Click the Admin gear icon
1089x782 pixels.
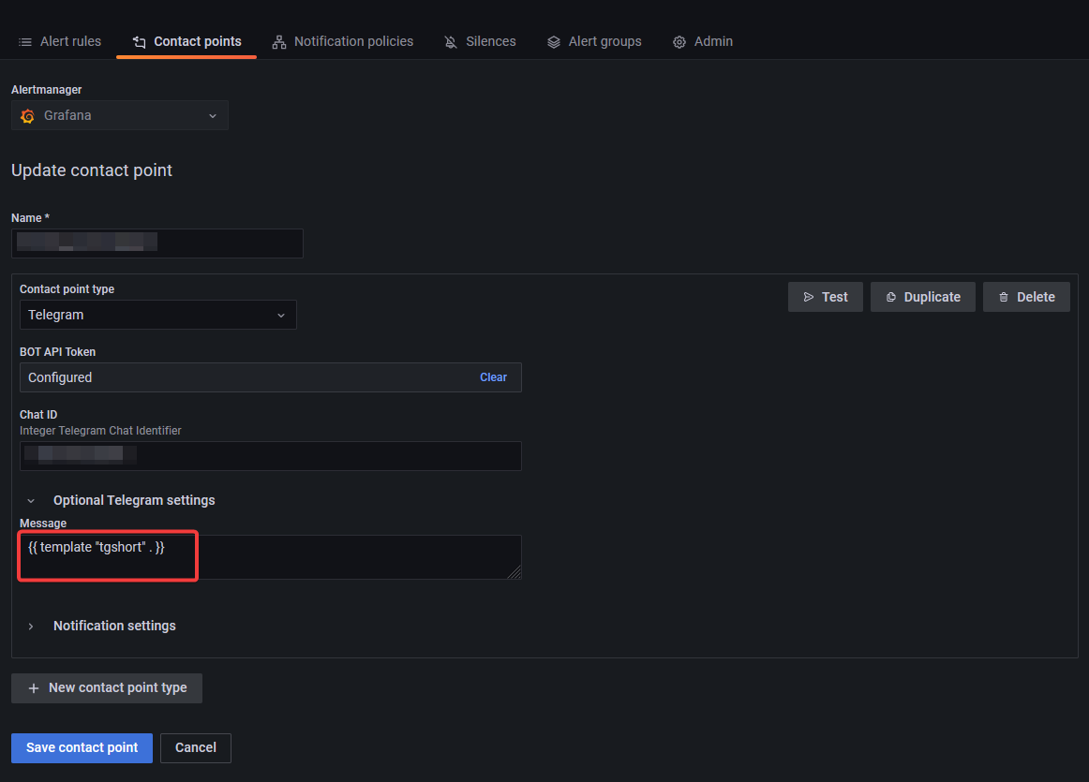pyautogui.click(x=679, y=41)
